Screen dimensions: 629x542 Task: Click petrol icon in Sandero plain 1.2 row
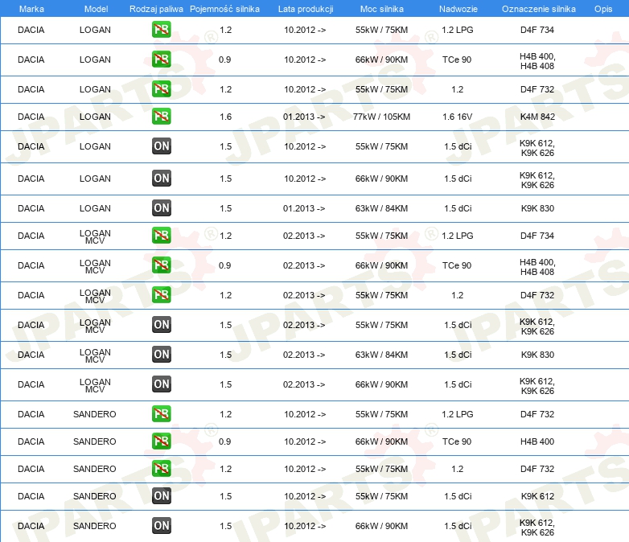tap(161, 469)
